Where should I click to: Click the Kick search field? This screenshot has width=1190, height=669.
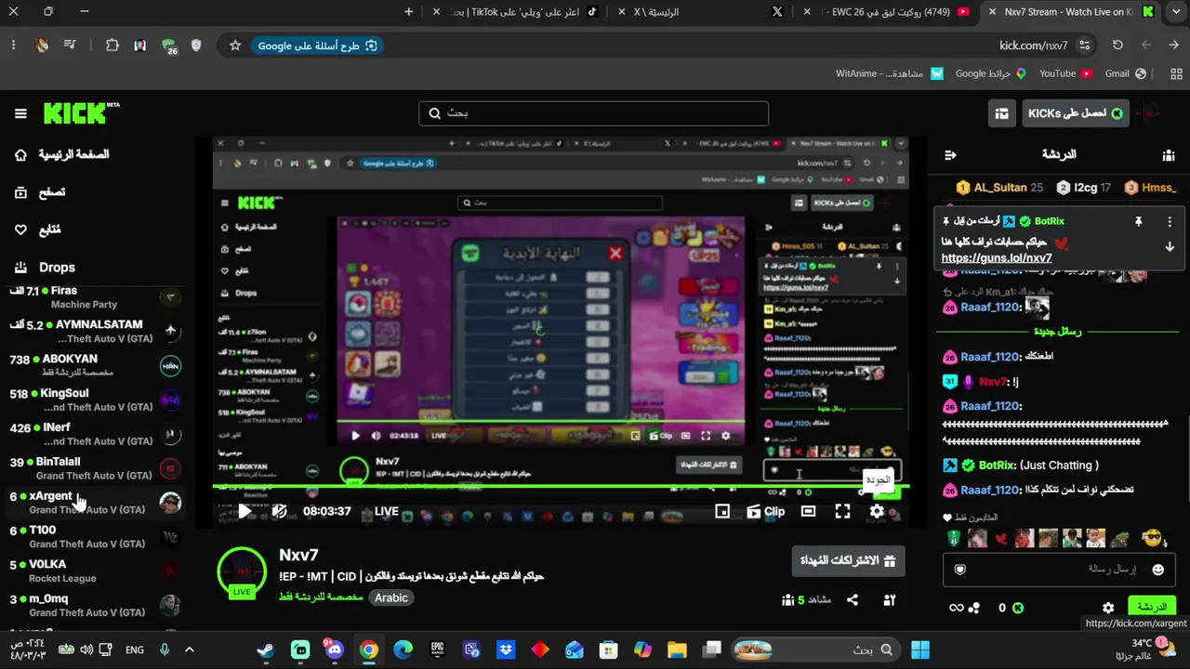coord(593,113)
